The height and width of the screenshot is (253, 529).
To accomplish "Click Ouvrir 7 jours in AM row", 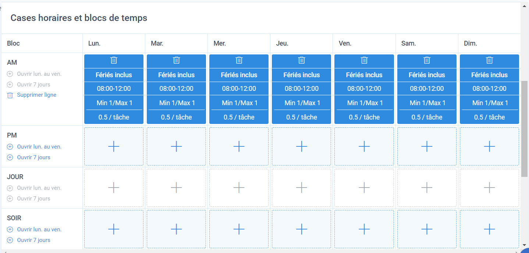I will pyautogui.click(x=29, y=85).
